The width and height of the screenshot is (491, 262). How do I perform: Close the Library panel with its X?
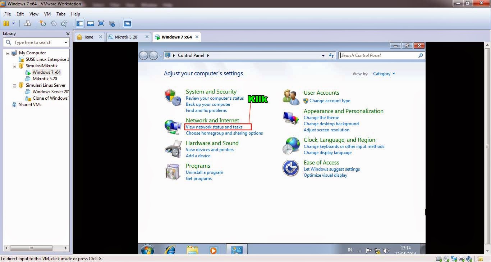(x=68, y=33)
